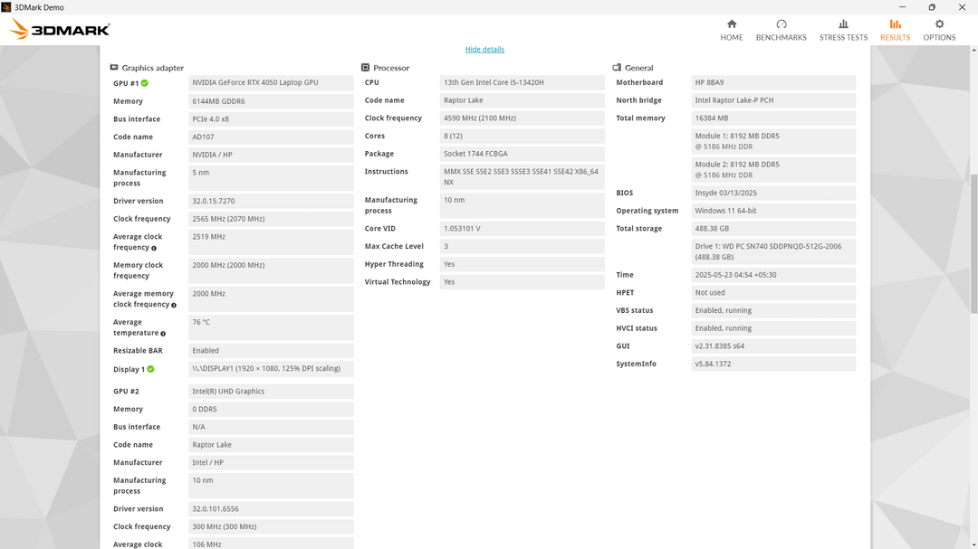Click the AD107 code name value
The height and width of the screenshot is (549, 978).
point(271,137)
